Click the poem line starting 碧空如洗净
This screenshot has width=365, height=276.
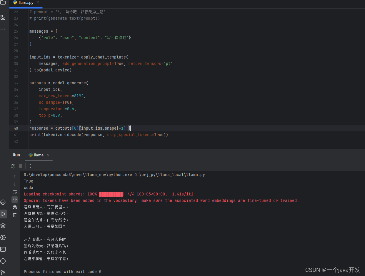pos(46,220)
